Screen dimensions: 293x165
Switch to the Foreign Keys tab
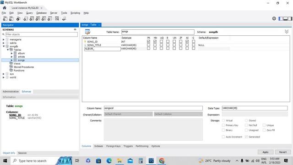[x=113, y=146]
